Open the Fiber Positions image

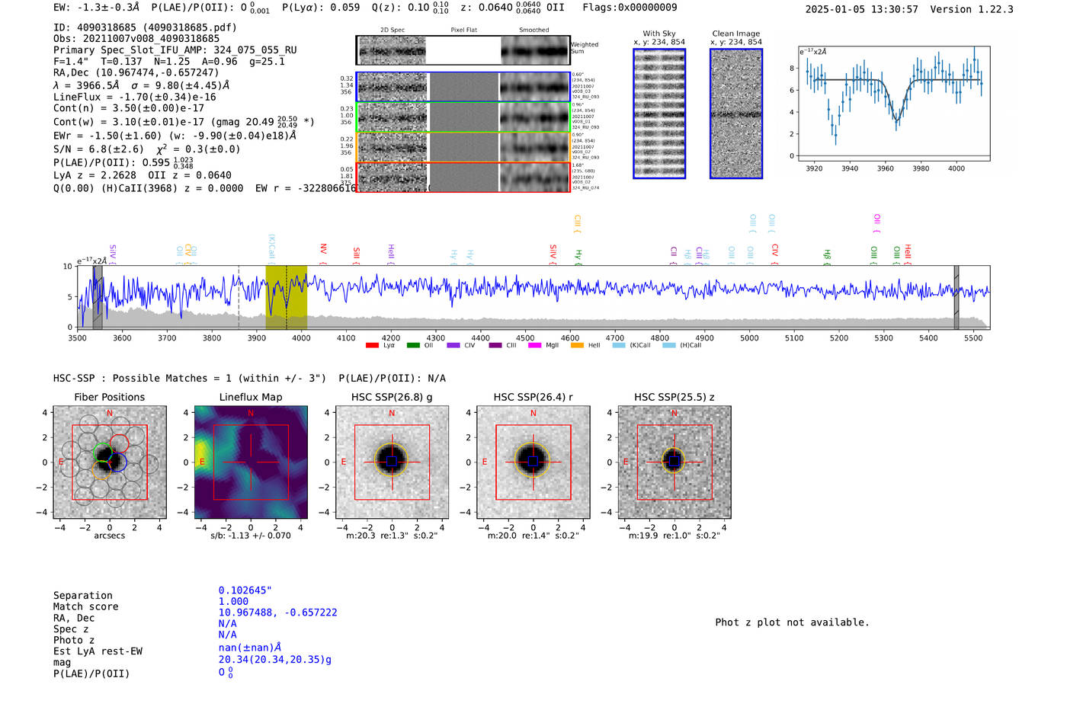click(x=110, y=462)
